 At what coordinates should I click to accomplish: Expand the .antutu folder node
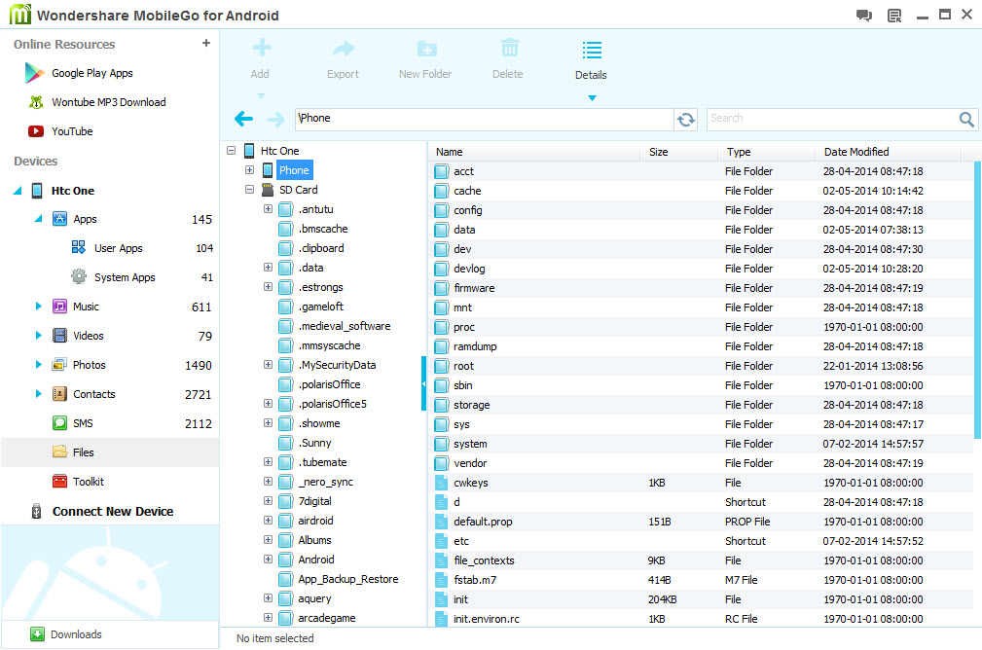coord(268,208)
